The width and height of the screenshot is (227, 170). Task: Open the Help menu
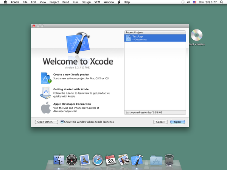coord(127,2)
